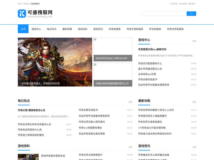Open 传奇去哪买技能书 in 每日热点 list
This screenshot has width=214, height=160.
tap(88, 110)
